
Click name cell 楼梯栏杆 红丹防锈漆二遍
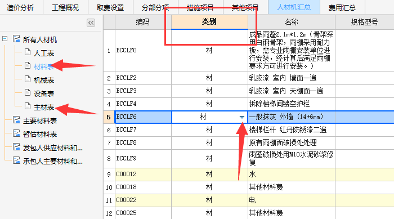[292, 130]
